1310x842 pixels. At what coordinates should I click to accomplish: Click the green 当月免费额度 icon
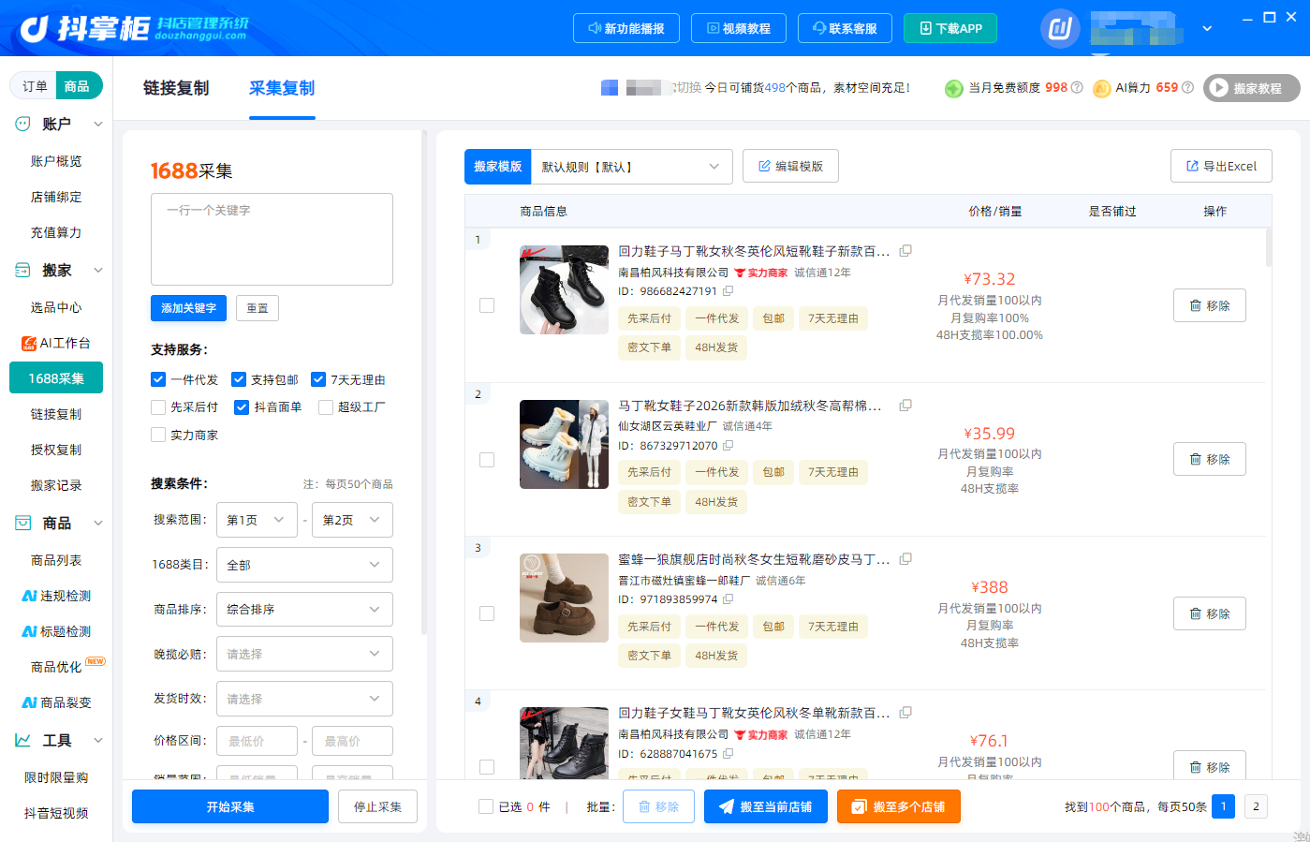pyautogui.click(x=953, y=88)
